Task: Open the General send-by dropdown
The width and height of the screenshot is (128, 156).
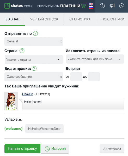Action: 34,41
